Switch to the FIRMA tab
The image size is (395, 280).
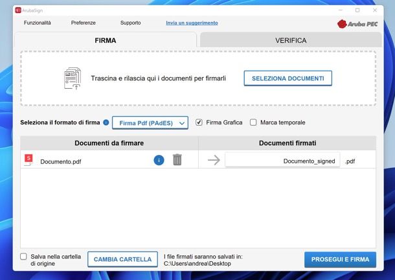106,40
